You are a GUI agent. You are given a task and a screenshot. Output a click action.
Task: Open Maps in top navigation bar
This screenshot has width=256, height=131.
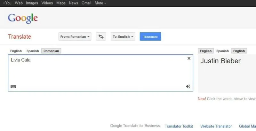61,3
